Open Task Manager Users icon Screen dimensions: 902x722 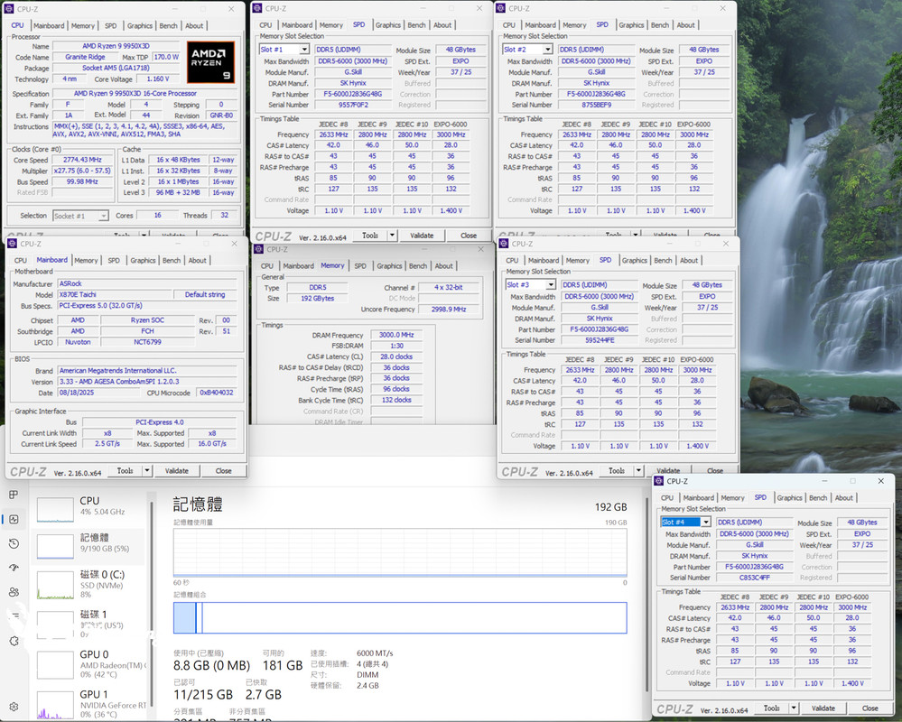14,592
